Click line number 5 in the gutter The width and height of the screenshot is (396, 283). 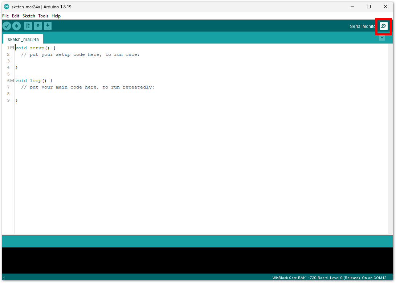click(8, 74)
